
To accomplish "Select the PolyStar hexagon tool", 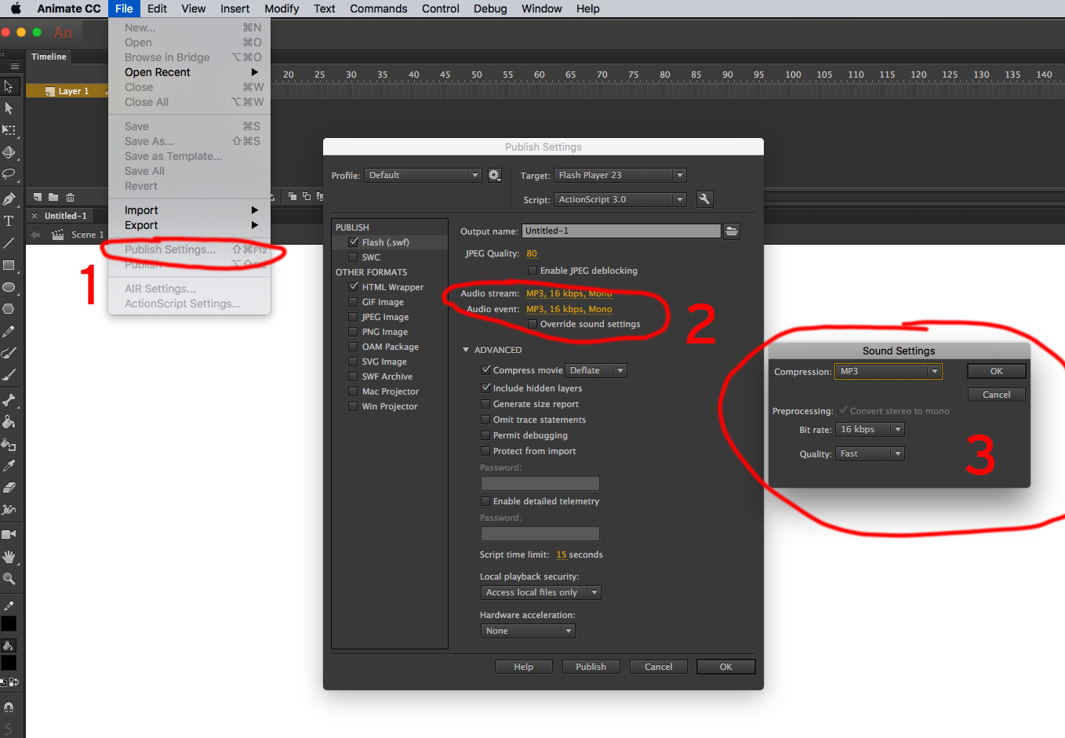I will click(9, 309).
